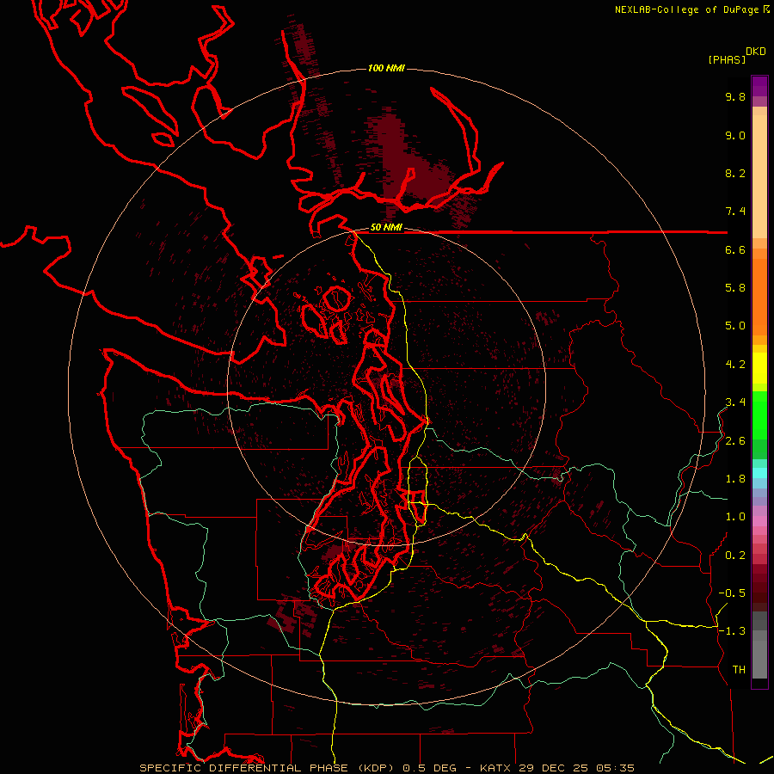The height and width of the screenshot is (774, 774).
Task: Click the peach swatch near 8.2 in legend
Action: click(759, 176)
